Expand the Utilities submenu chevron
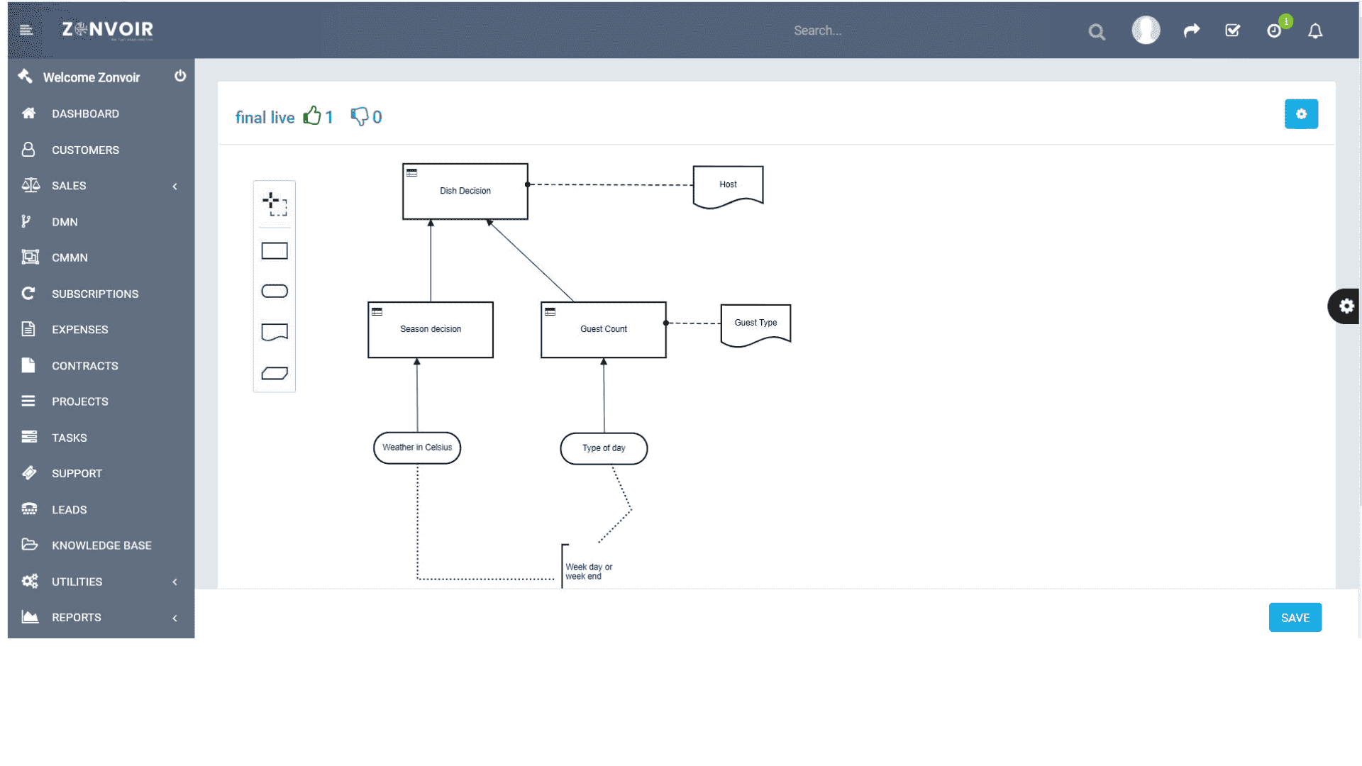Screen dimensions: 1362x766 175,582
